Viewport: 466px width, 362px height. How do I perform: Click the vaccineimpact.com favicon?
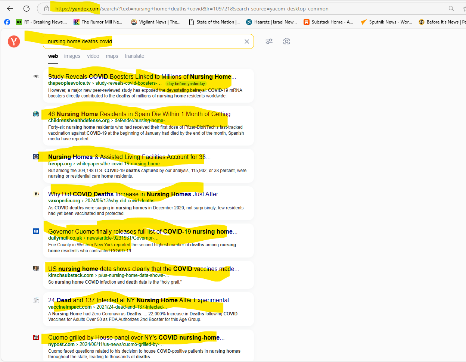(x=36, y=300)
